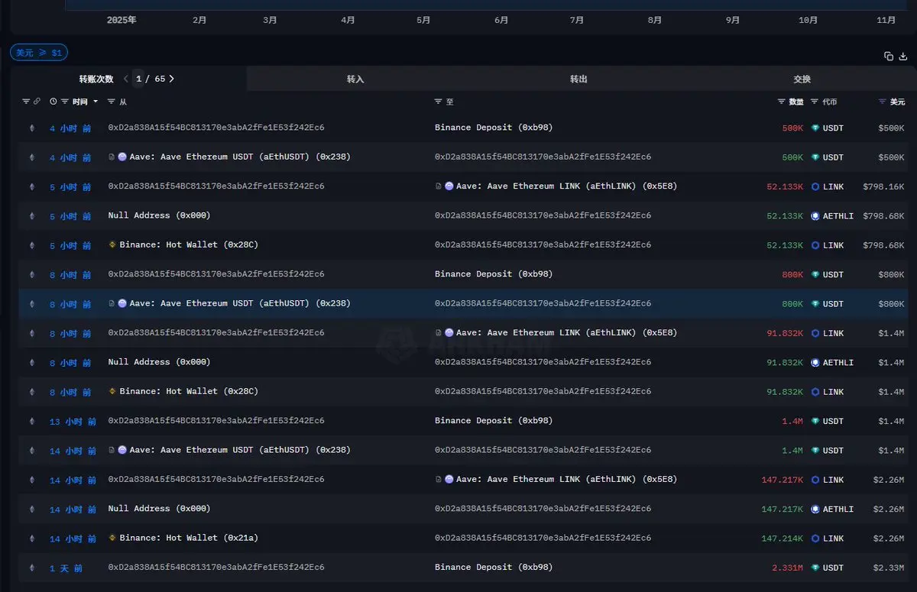Viewport: 917px width, 592px height.
Task: Click the filter icon beside the 至 column header
Action: 438,102
